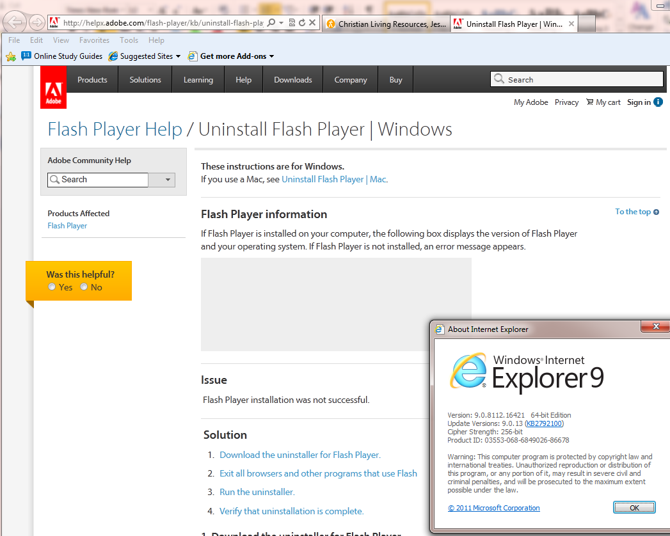Expand the Get more Add-ons dropdown arrow
This screenshot has width=670, height=536.
[272, 56]
